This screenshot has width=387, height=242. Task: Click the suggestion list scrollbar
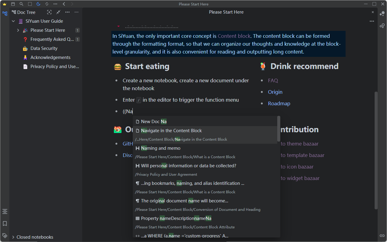point(278,129)
